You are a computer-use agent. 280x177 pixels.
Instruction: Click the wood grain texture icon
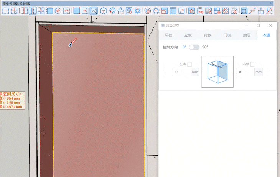coord(208,11)
